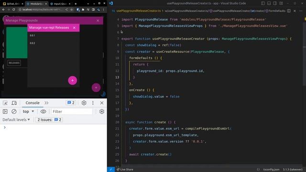Switch to the QChat browser tab
306x172 pixels.
coord(11,4)
